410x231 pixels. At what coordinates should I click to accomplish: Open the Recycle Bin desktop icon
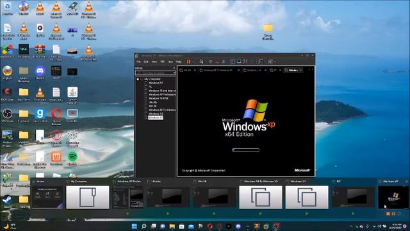(x=7, y=8)
